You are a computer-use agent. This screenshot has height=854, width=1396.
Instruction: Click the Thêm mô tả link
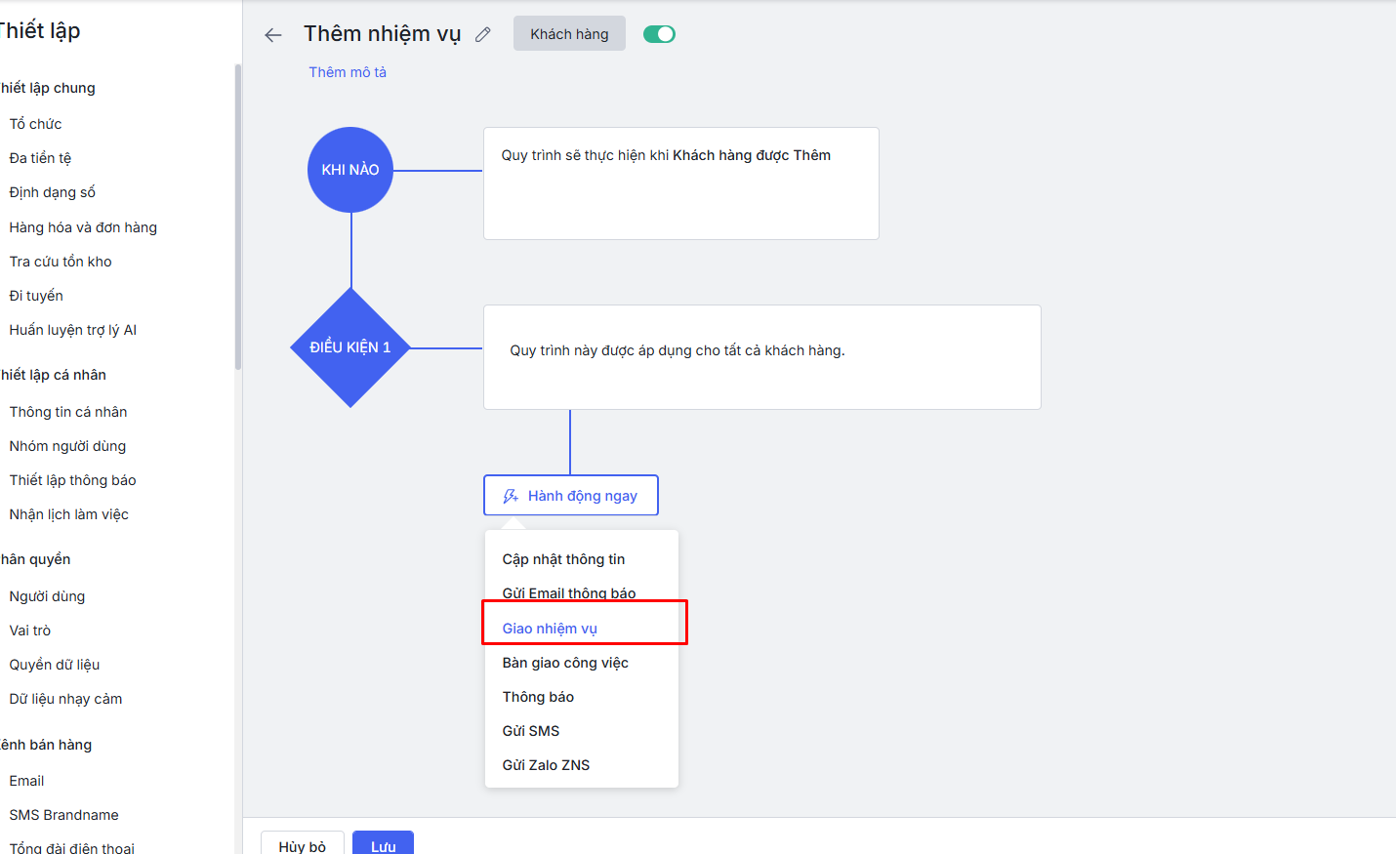pyautogui.click(x=348, y=72)
